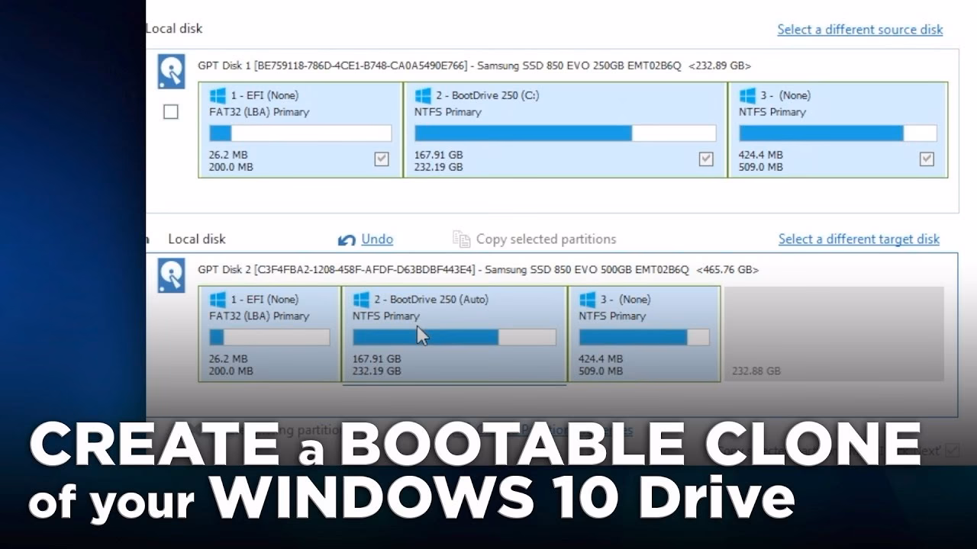Click Windows logo on source BootDrive 250 (C:)
Screen dimensions: 977x549
(x=423, y=95)
